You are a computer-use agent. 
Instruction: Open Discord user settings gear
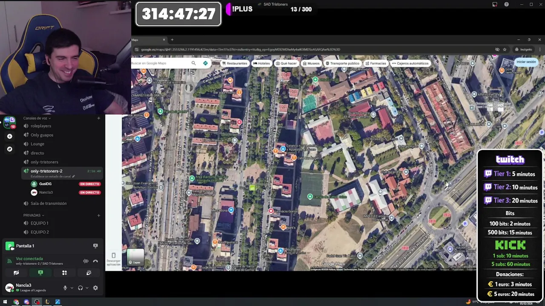[x=95, y=288]
